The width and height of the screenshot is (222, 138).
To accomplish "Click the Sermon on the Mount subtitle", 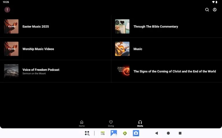I will click(34, 74).
